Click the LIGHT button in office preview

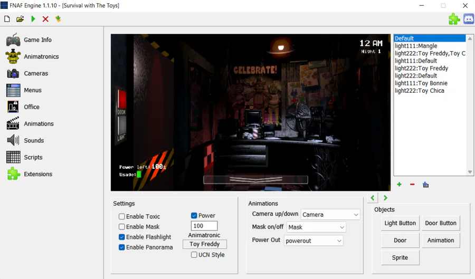(x=122, y=126)
